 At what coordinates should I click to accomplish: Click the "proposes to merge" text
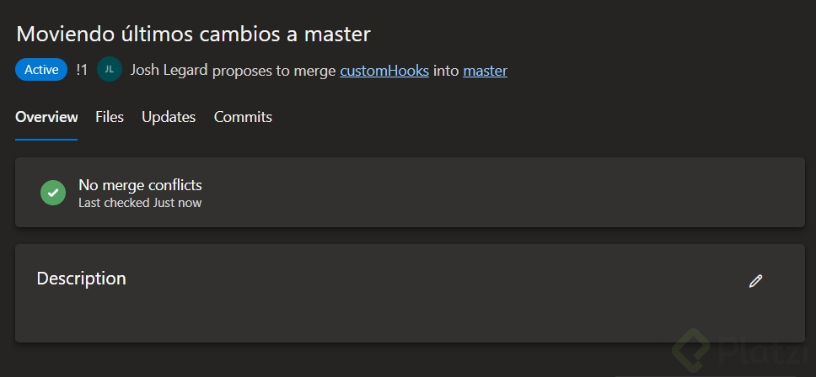point(274,71)
